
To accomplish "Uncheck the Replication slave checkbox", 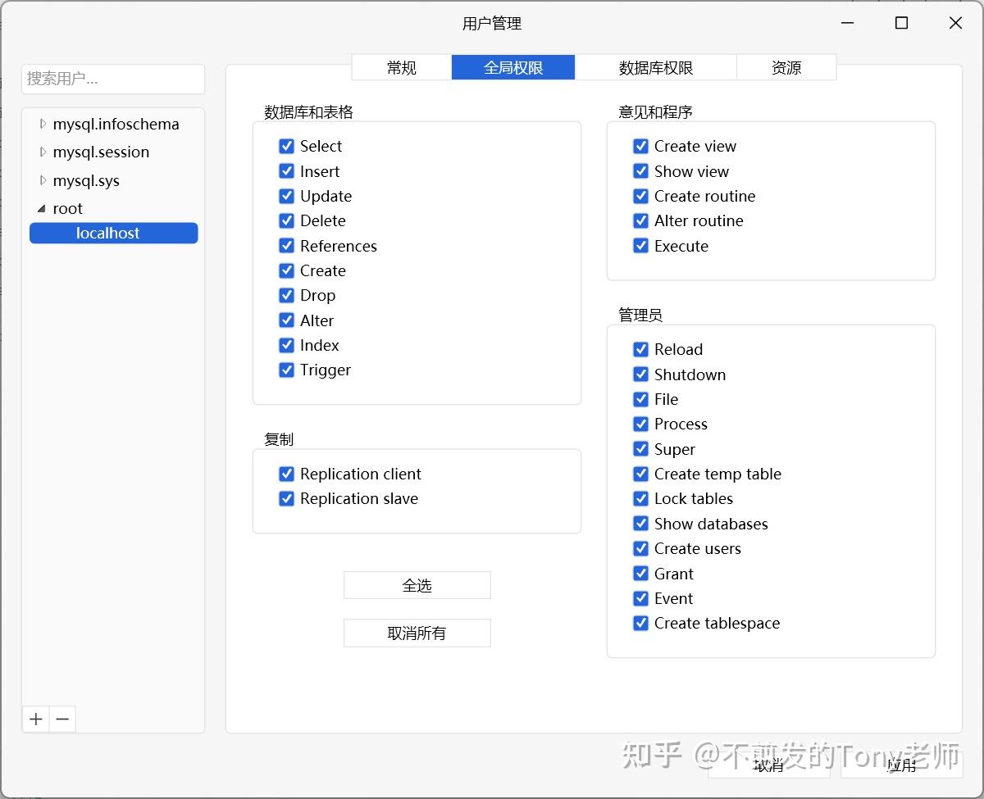I will click(286, 498).
